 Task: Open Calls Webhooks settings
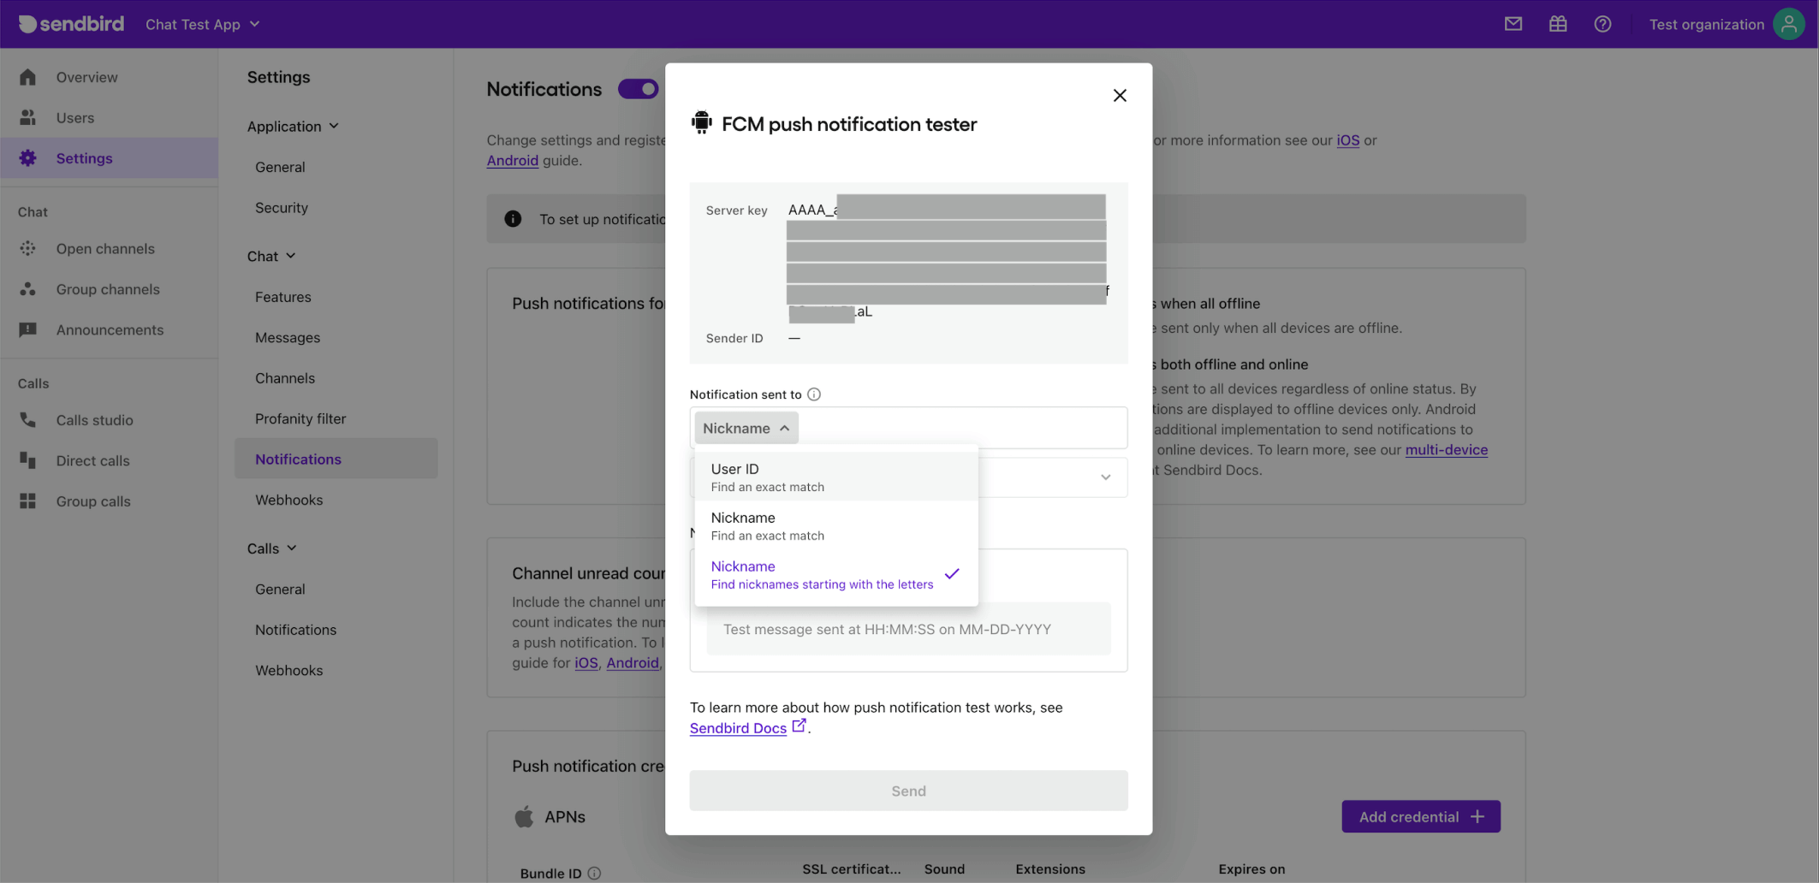[289, 670]
